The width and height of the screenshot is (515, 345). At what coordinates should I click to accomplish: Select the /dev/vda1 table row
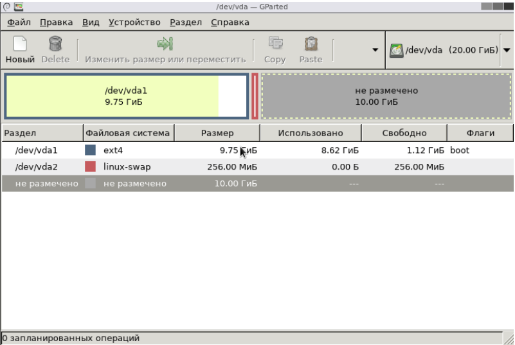tap(257, 150)
